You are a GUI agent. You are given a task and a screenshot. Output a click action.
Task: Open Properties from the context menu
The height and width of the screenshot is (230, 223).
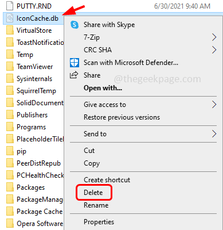(x=99, y=222)
